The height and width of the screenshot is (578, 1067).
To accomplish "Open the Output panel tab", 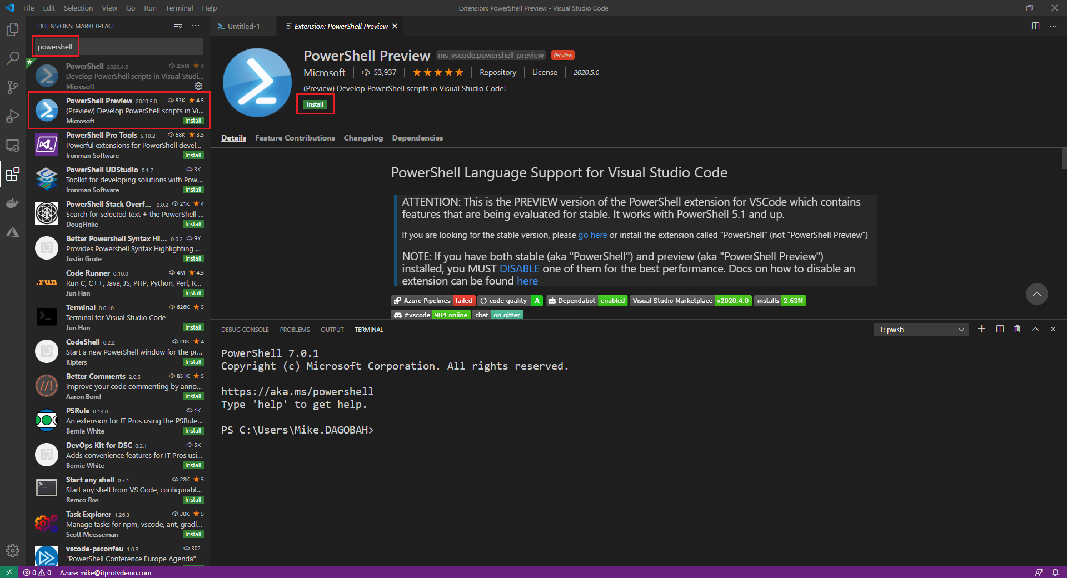I will pyautogui.click(x=332, y=330).
